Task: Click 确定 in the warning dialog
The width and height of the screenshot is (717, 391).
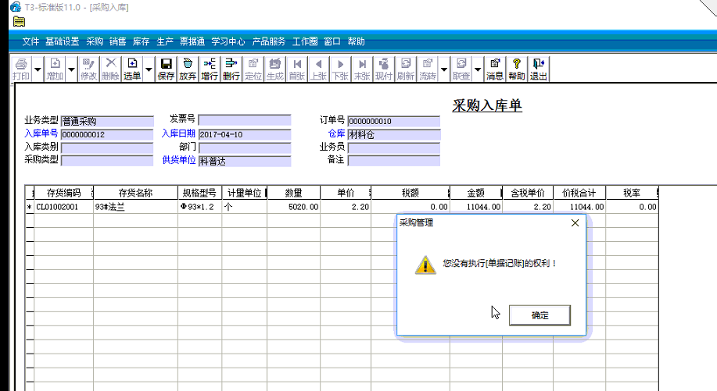Action: (x=540, y=315)
